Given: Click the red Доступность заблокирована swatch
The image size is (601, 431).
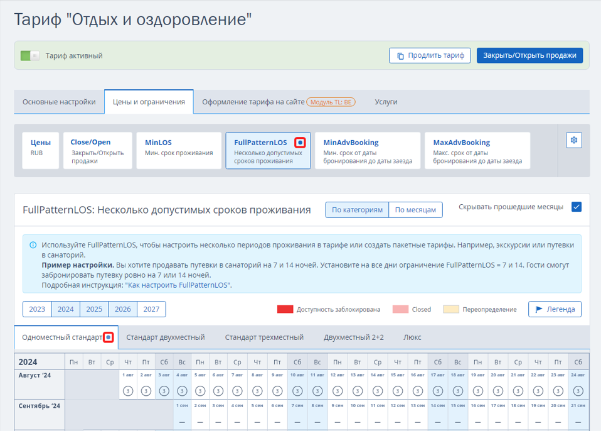Looking at the screenshot, I should coord(285,309).
